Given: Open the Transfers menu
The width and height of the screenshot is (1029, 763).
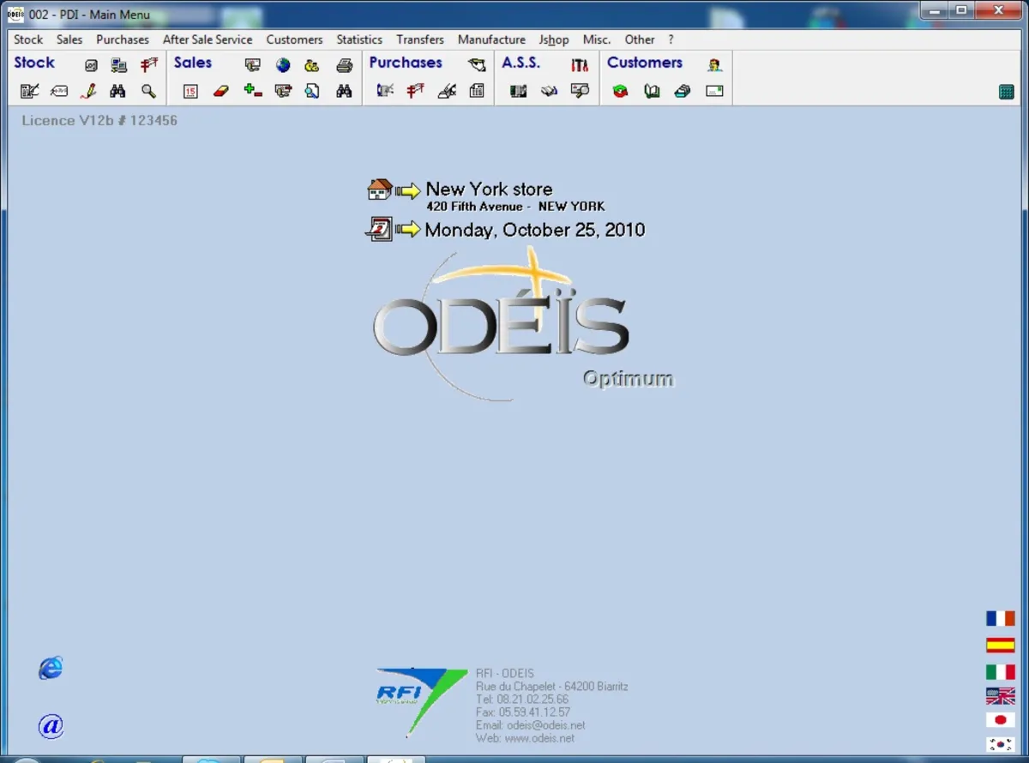Looking at the screenshot, I should (420, 39).
